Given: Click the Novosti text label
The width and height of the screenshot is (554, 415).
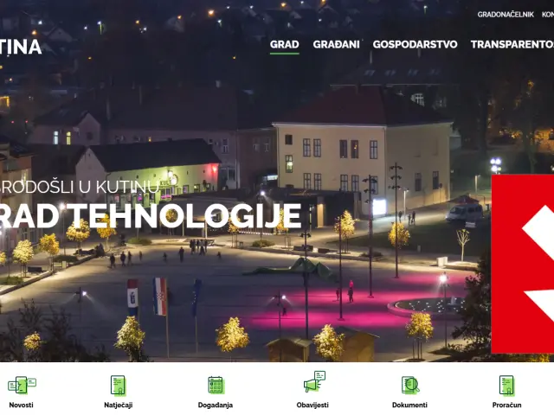Looking at the screenshot, I should click(22, 405).
